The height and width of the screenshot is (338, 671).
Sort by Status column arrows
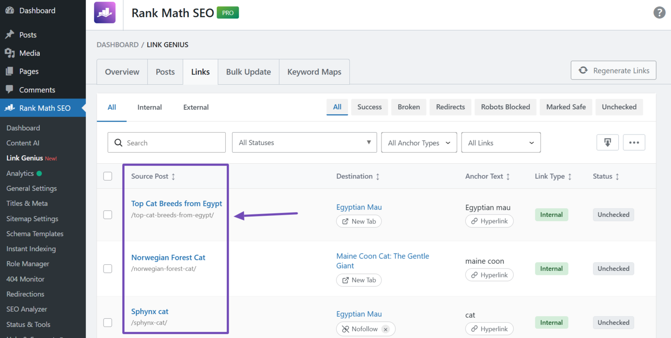point(617,177)
